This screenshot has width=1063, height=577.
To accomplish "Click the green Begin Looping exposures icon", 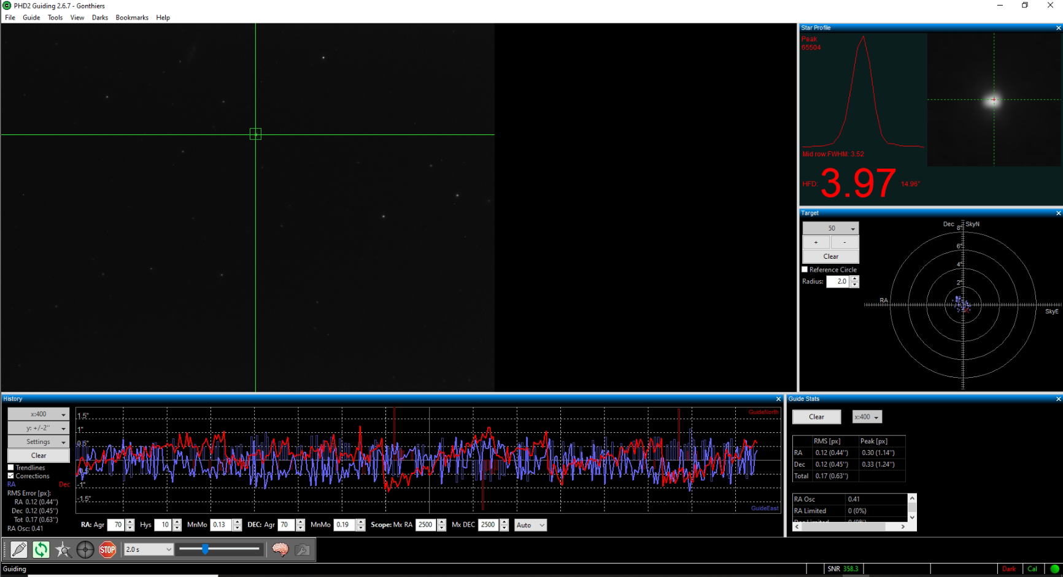I will tap(41, 549).
